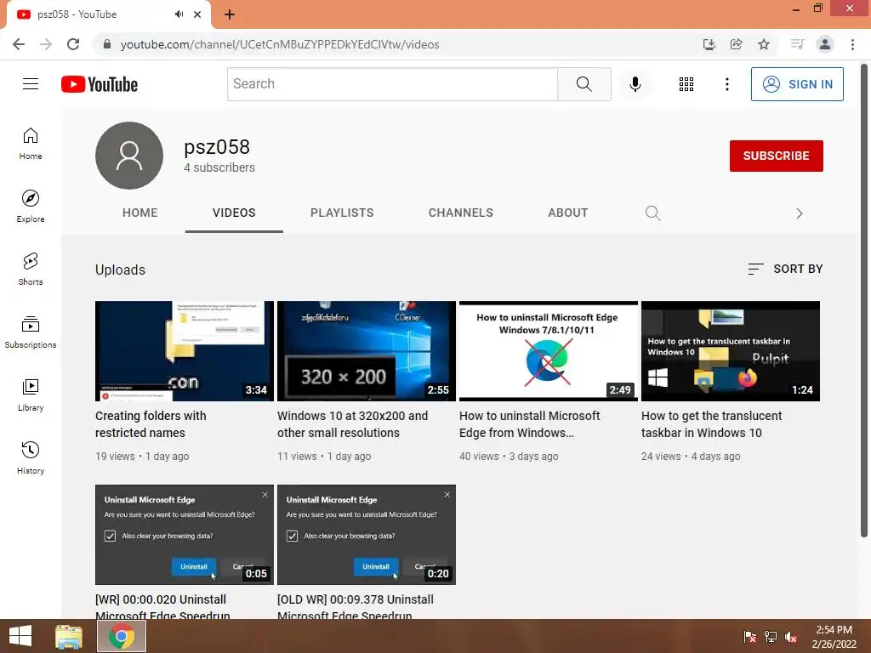Screen dimensions: 871x653
Task: Click the install app icon in address bar
Action: pyautogui.click(x=709, y=44)
